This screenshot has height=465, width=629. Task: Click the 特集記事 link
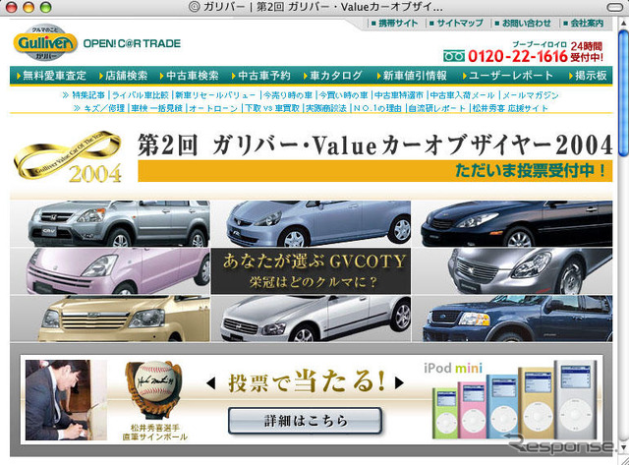[88, 95]
